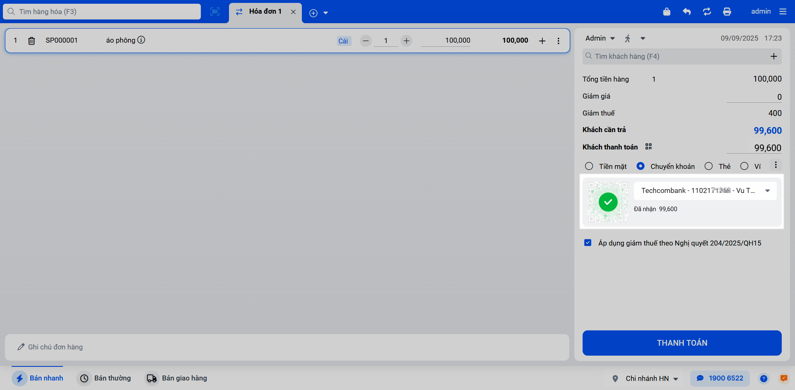Click the time 17:23
This screenshot has width=795, height=390.
773,38
